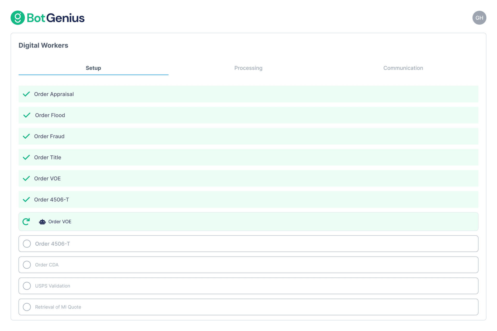This screenshot has width=497, height=331.
Task: Switch to the Processing tab
Action: point(248,68)
